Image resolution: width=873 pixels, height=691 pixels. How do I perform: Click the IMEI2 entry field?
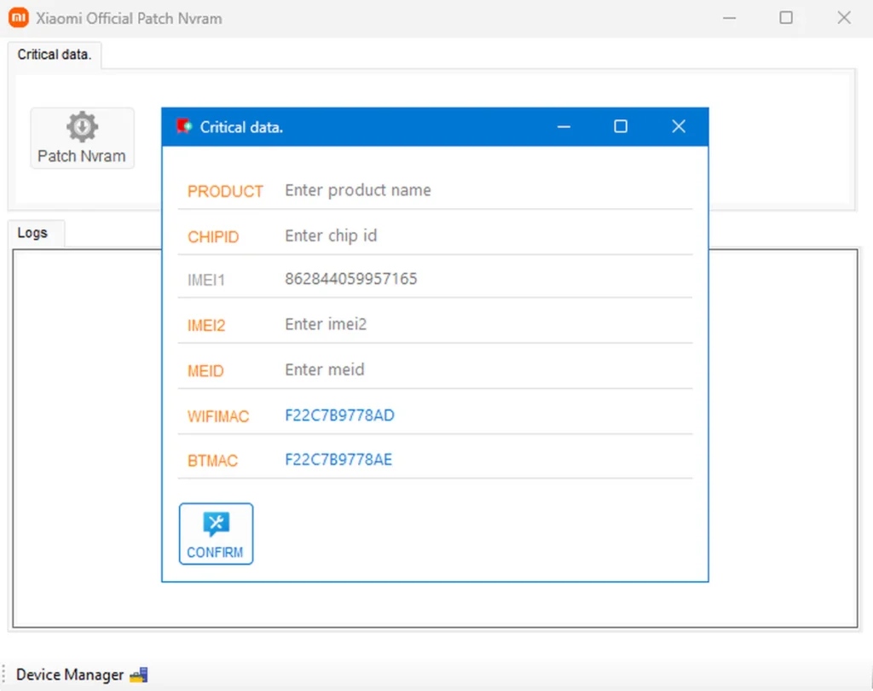click(x=486, y=324)
